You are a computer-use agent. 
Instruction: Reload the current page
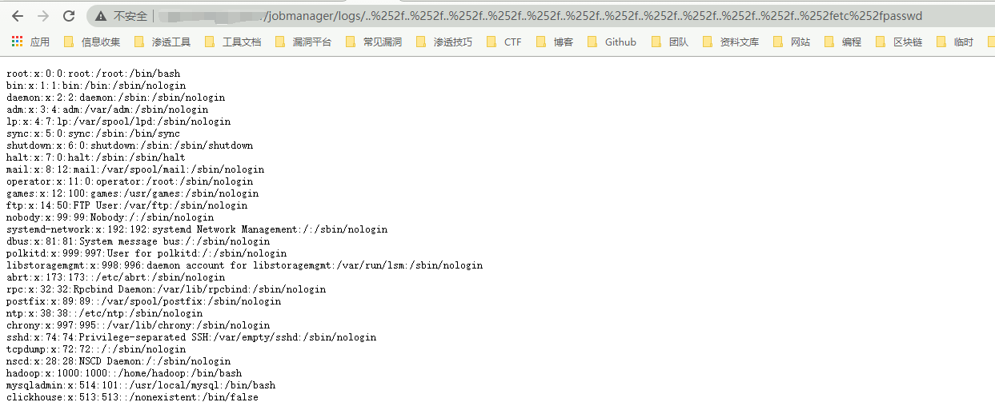coord(69,16)
